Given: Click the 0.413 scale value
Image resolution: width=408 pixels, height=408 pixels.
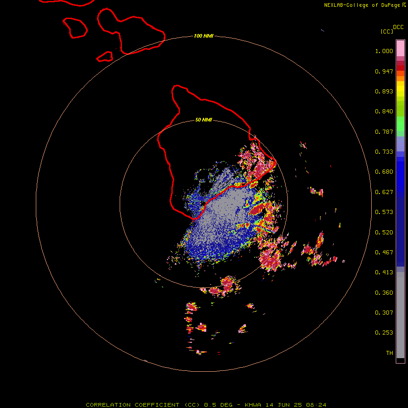Looking at the screenshot, I should click(384, 272).
